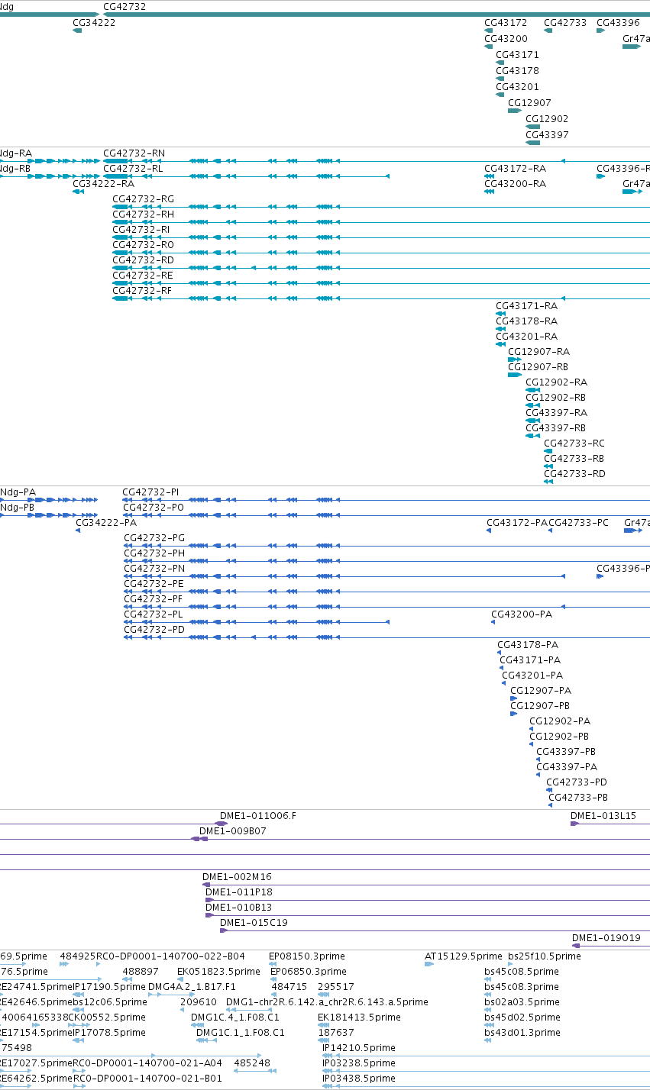Click transcript CG42732-RL label
Screen dimensions: 650x1090
pos(133,169)
